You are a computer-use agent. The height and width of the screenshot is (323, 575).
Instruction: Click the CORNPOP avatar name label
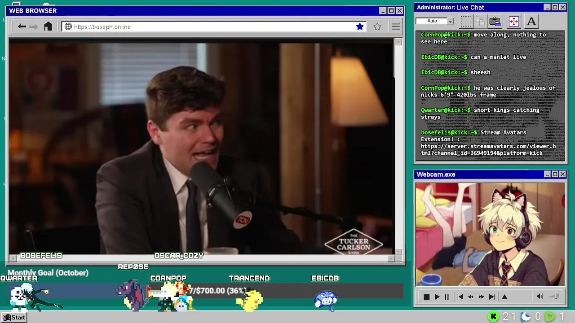[x=168, y=278]
